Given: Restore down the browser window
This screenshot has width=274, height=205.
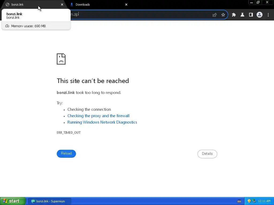Looking at the screenshot, I should pos(258,2).
